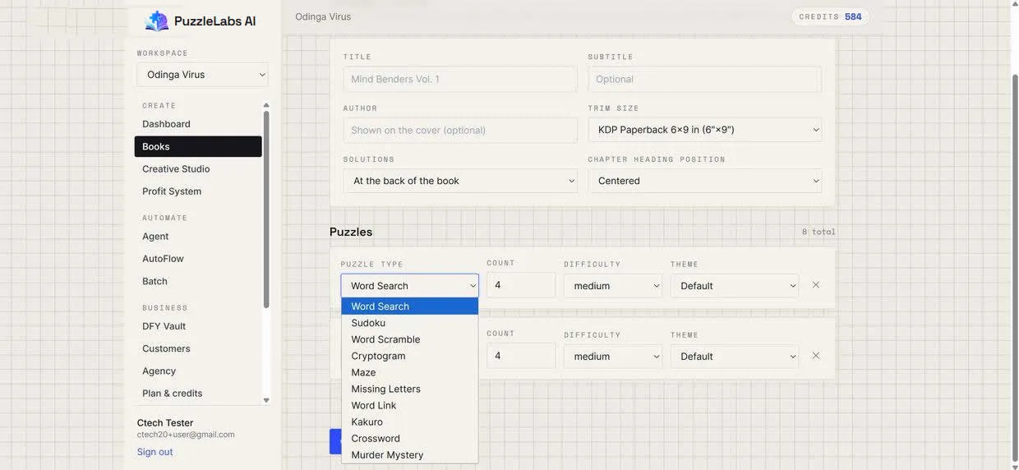
Task: Open Agency page
Action: (x=198, y=371)
